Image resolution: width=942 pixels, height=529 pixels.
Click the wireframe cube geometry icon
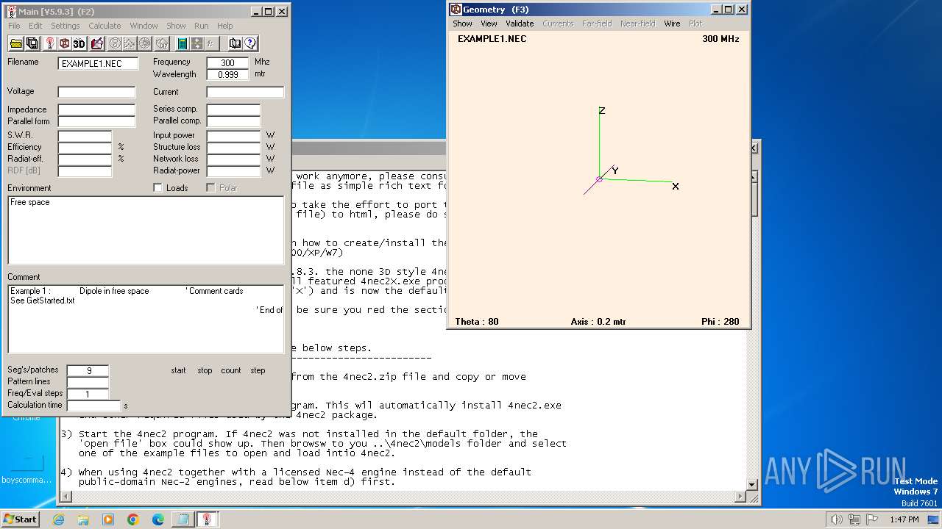click(64, 43)
